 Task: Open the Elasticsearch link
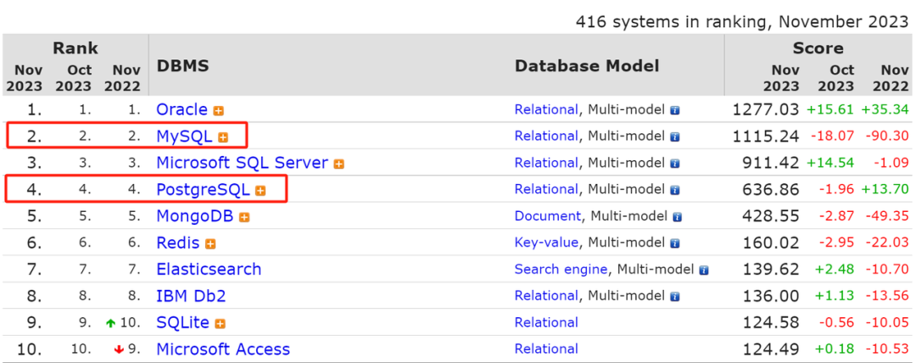tap(209, 269)
